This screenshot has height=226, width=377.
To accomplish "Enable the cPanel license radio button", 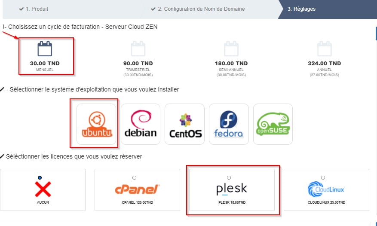I will 135,177.
